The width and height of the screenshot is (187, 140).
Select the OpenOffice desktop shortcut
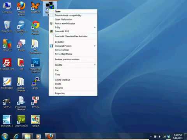(21, 28)
